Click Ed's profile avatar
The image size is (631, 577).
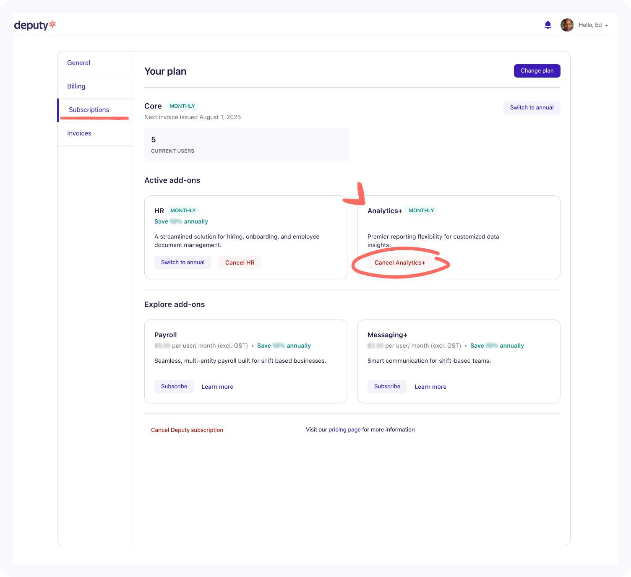567,25
